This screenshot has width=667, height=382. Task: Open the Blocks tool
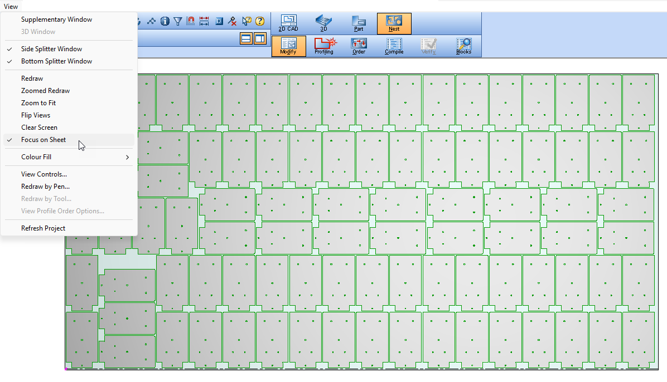coord(463,46)
